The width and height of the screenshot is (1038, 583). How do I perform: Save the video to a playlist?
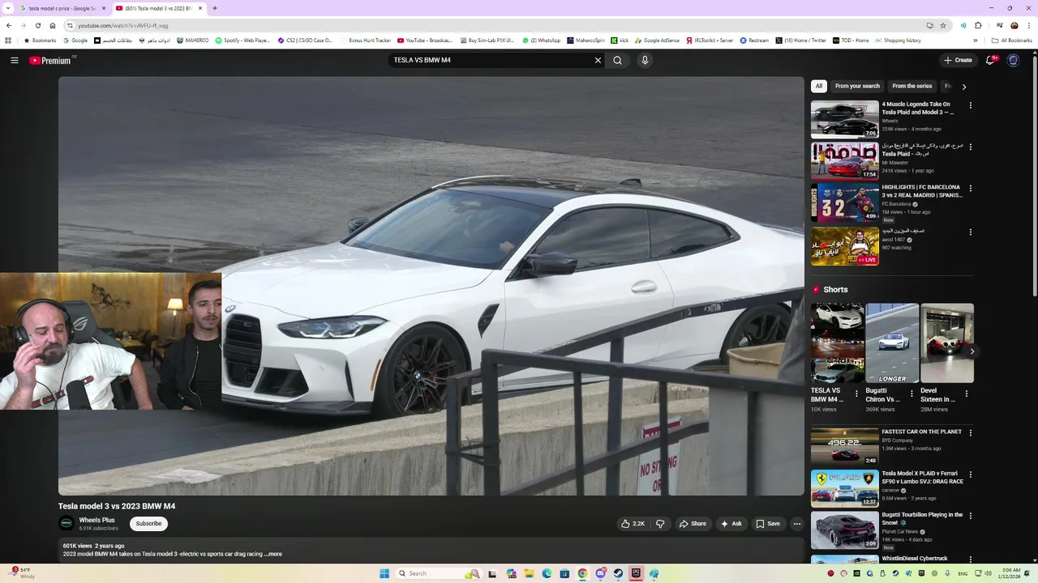tap(768, 524)
